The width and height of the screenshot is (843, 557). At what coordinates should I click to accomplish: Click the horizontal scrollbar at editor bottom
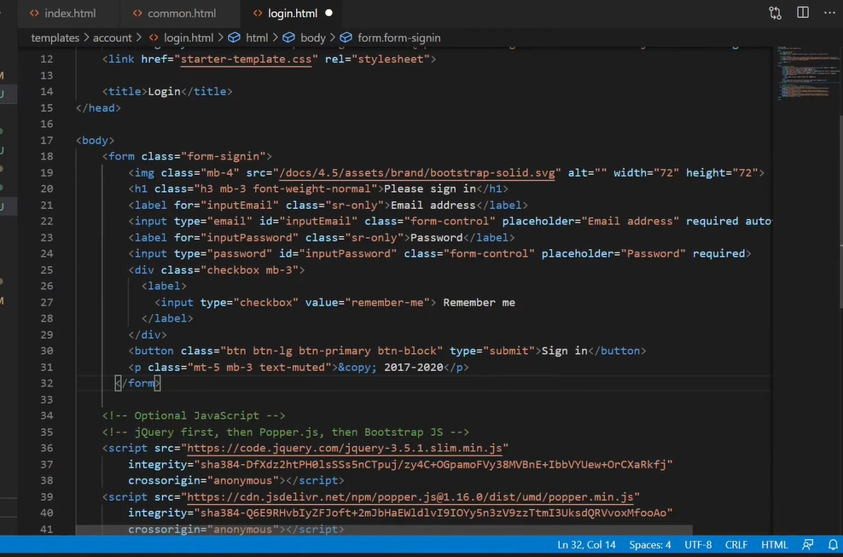[384, 530]
